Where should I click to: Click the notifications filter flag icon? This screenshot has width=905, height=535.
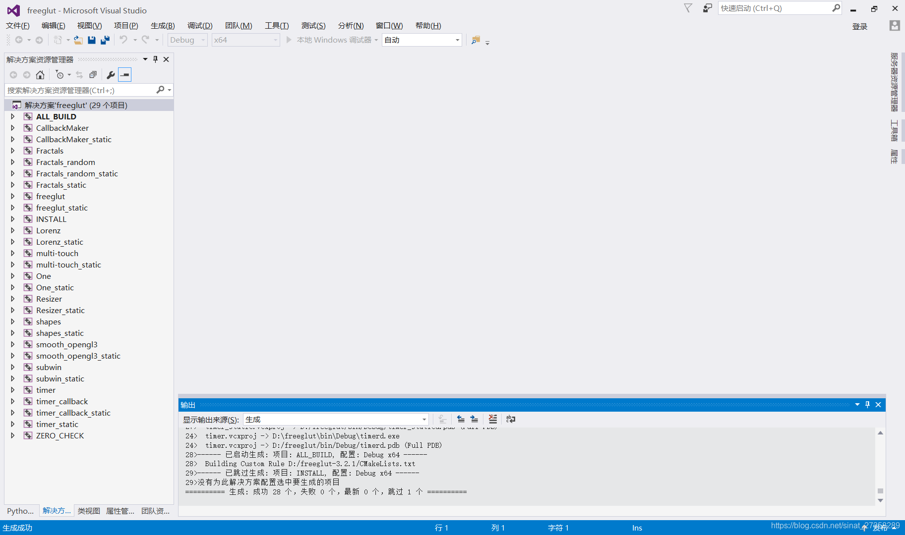point(688,8)
